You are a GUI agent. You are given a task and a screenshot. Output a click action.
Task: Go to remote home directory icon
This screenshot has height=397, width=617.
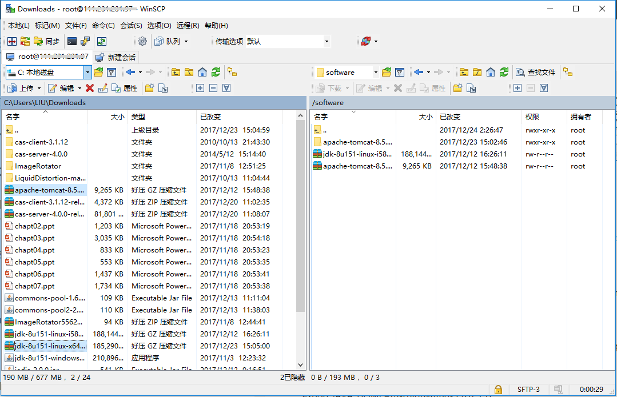point(490,73)
